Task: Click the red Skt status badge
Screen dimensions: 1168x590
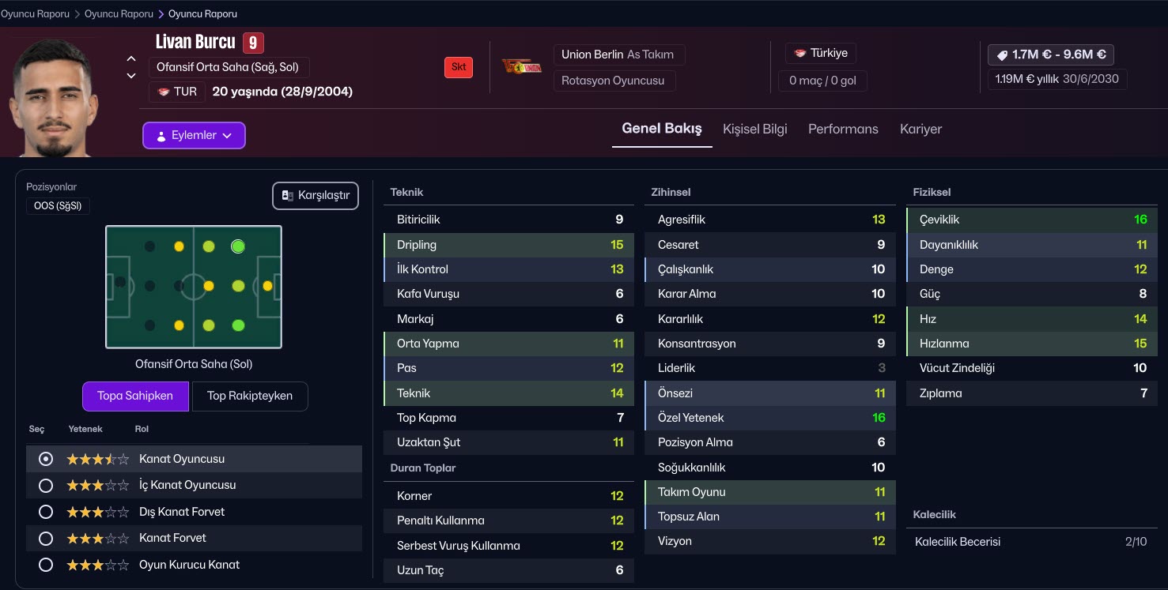Action: [x=459, y=67]
